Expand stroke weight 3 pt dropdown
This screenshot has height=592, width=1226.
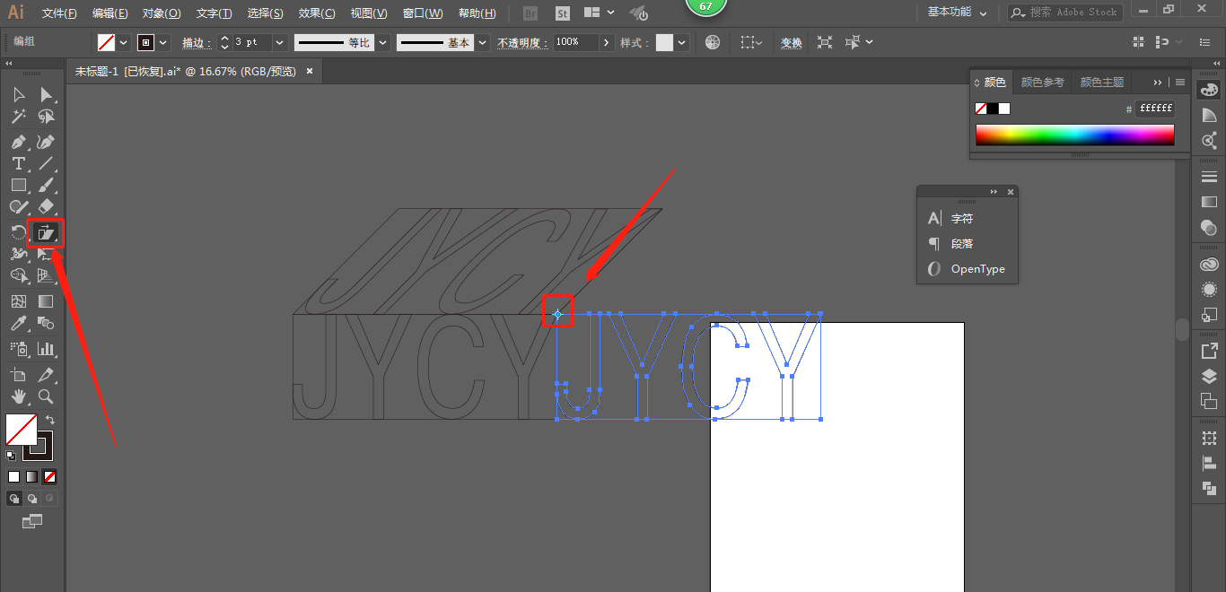click(x=279, y=42)
